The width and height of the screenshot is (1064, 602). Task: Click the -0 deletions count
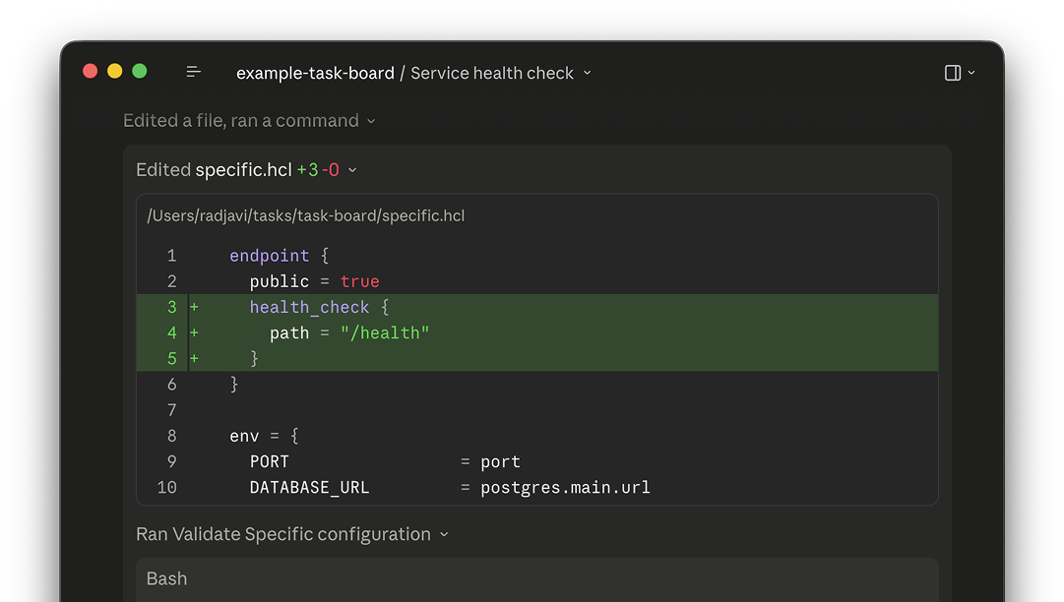click(x=331, y=169)
